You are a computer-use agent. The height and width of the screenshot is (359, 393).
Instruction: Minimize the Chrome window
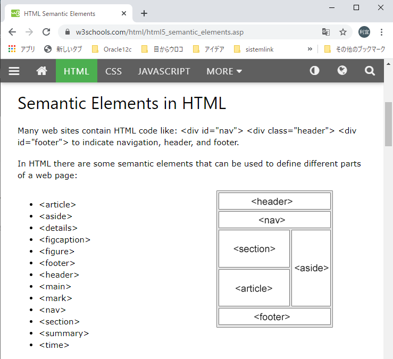click(332, 7)
